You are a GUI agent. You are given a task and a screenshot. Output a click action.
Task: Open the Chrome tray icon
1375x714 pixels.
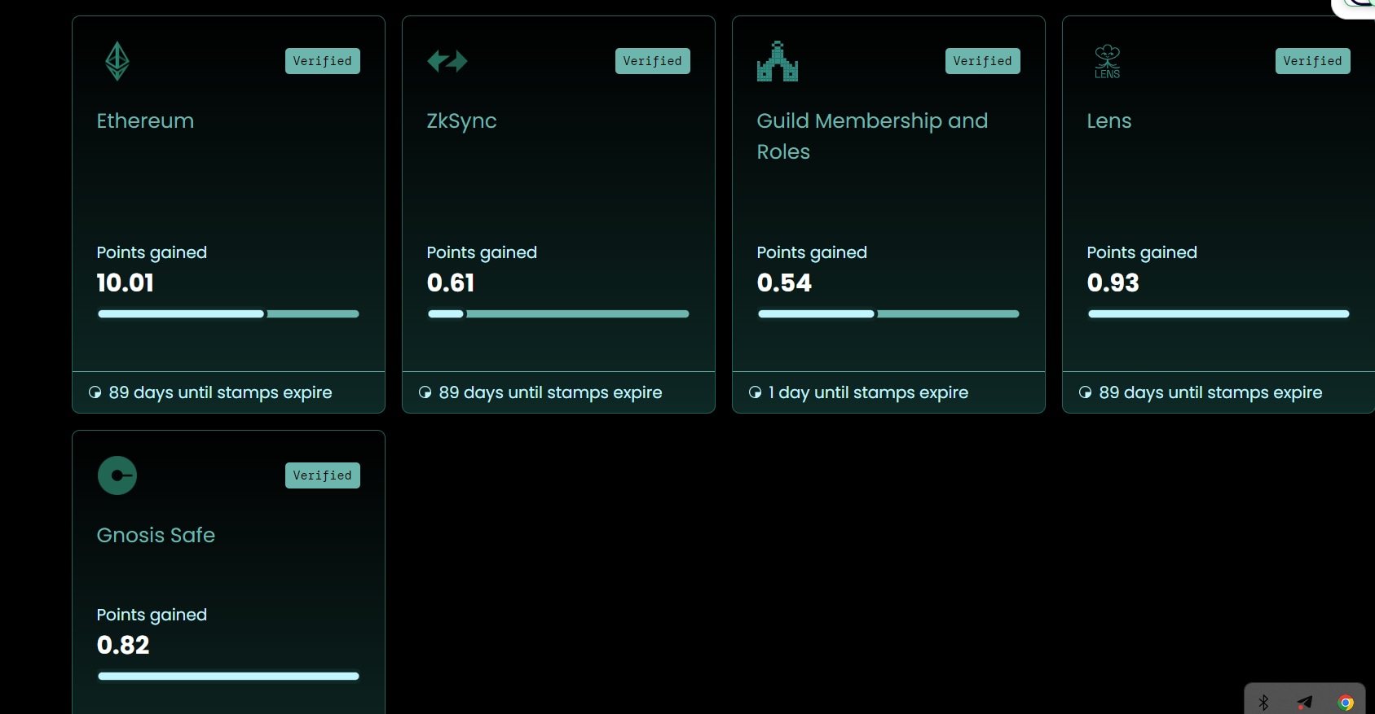[x=1346, y=702]
